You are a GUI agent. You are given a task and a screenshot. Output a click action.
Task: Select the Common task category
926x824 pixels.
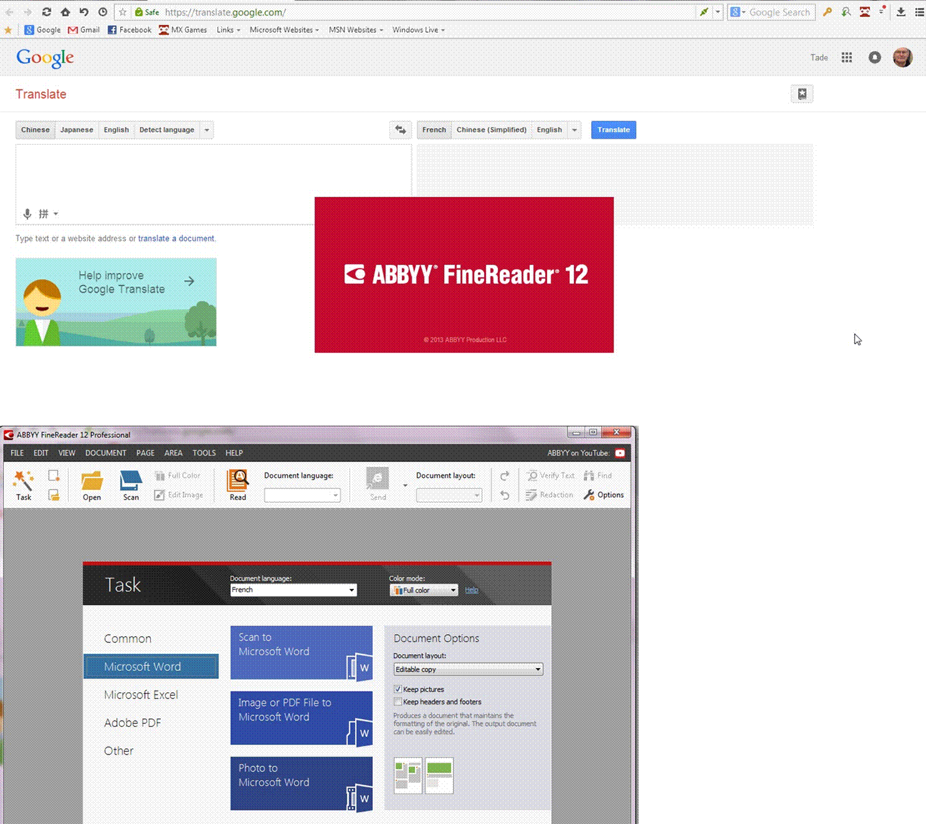pyautogui.click(x=128, y=639)
